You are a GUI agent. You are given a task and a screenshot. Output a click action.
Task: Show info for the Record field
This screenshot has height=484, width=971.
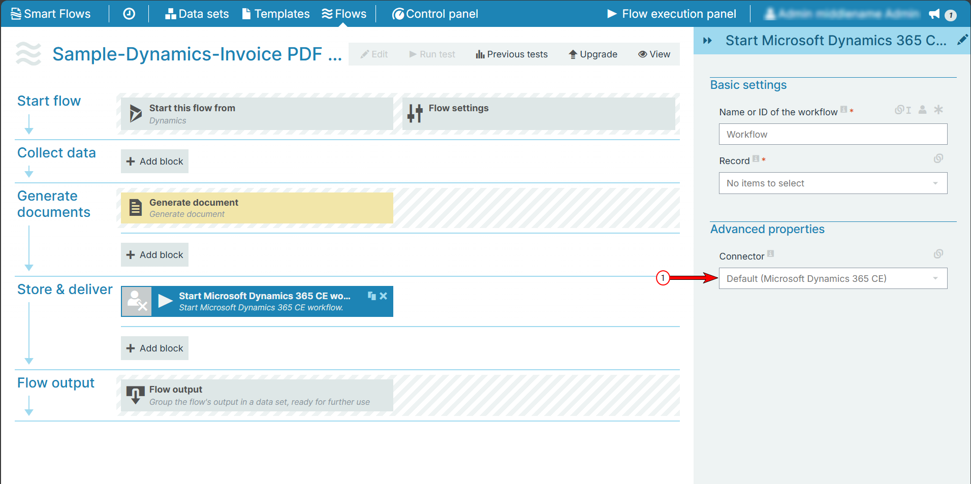pos(756,158)
